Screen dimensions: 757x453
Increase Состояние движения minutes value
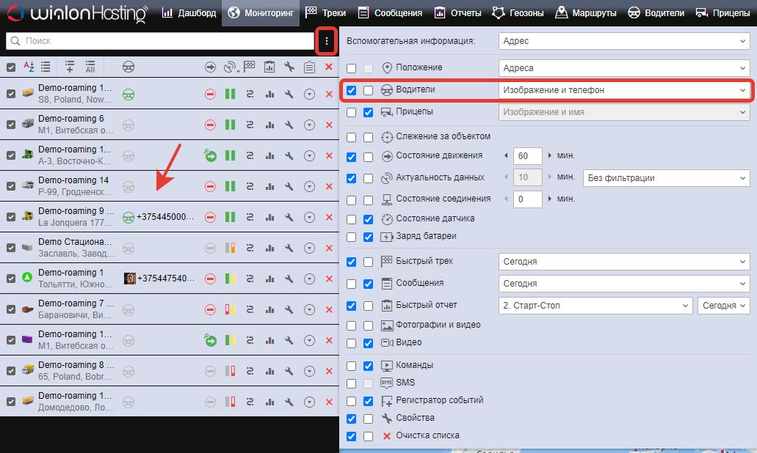point(549,155)
